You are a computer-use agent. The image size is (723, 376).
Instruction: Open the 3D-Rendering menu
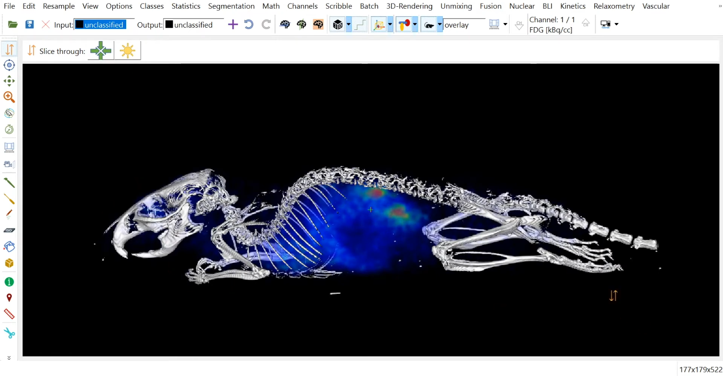pos(409,6)
